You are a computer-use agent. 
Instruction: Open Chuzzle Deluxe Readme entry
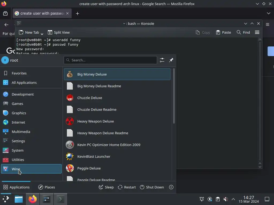[x=117, y=109]
